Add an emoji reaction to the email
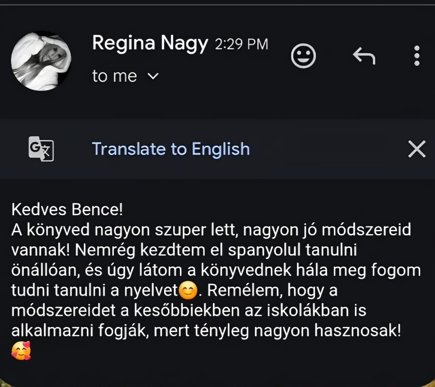Screen dimensions: 435x387 303,56
